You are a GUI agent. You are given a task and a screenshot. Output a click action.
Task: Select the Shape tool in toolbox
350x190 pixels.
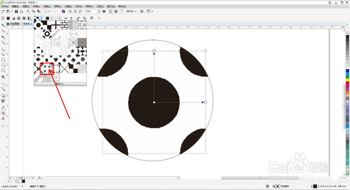(3, 30)
